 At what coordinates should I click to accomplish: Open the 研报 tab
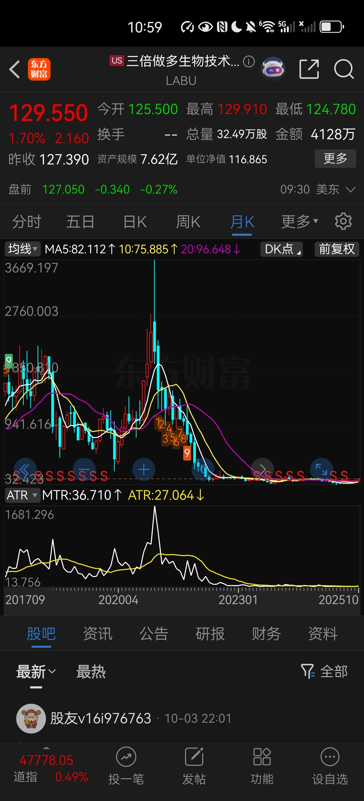210,634
